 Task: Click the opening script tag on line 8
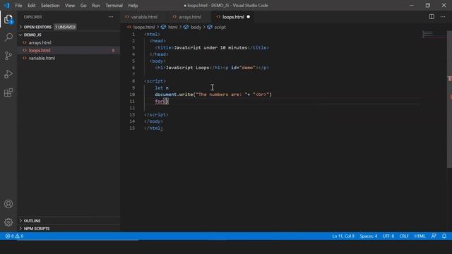[x=155, y=81]
